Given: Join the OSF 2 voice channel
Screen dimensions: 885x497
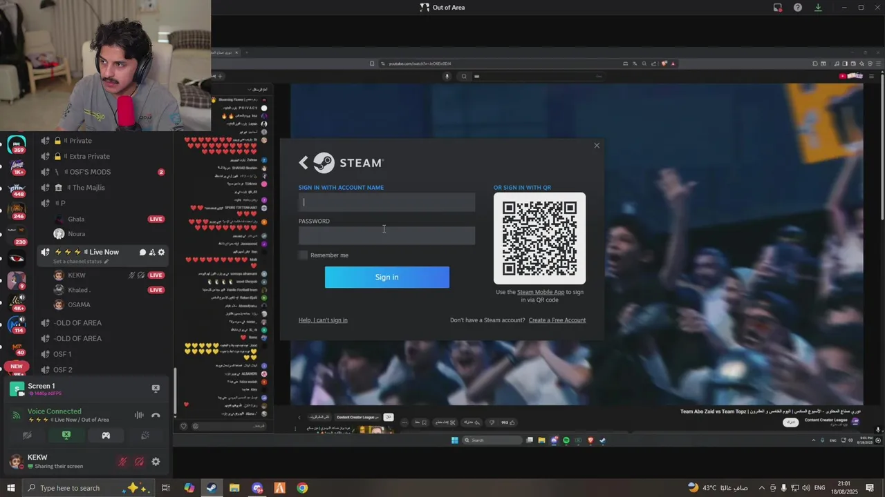Looking at the screenshot, I should (x=104, y=369).
